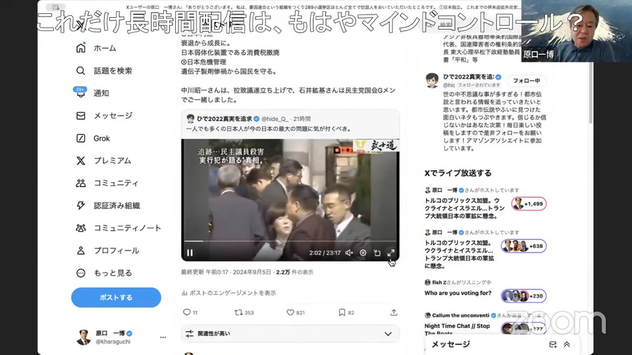Image resolution: width=632 pixels, height=355 pixels.
Task: Open コミュニティノート in the sidebar
Action: point(118,228)
